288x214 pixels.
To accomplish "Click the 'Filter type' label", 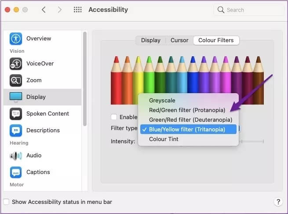I will [124, 128].
